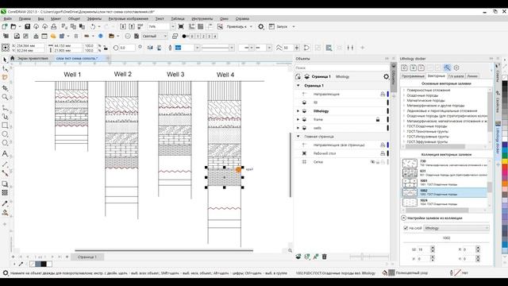The image size is (508, 286).
Task: Click the home icon on the Welcome screen tab
Action: pyautogui.click(x=13, y=58)
